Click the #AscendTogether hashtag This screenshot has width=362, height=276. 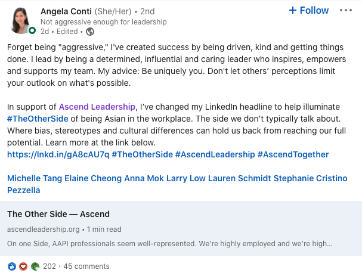tap(293, 154)
